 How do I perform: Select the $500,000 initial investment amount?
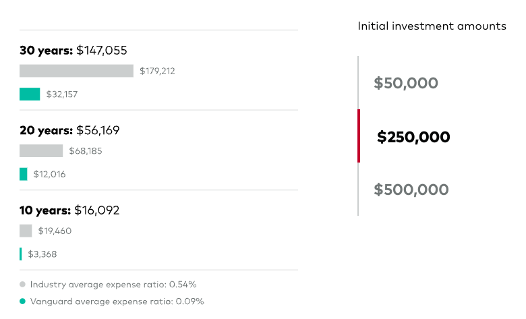tap(411, 190)
